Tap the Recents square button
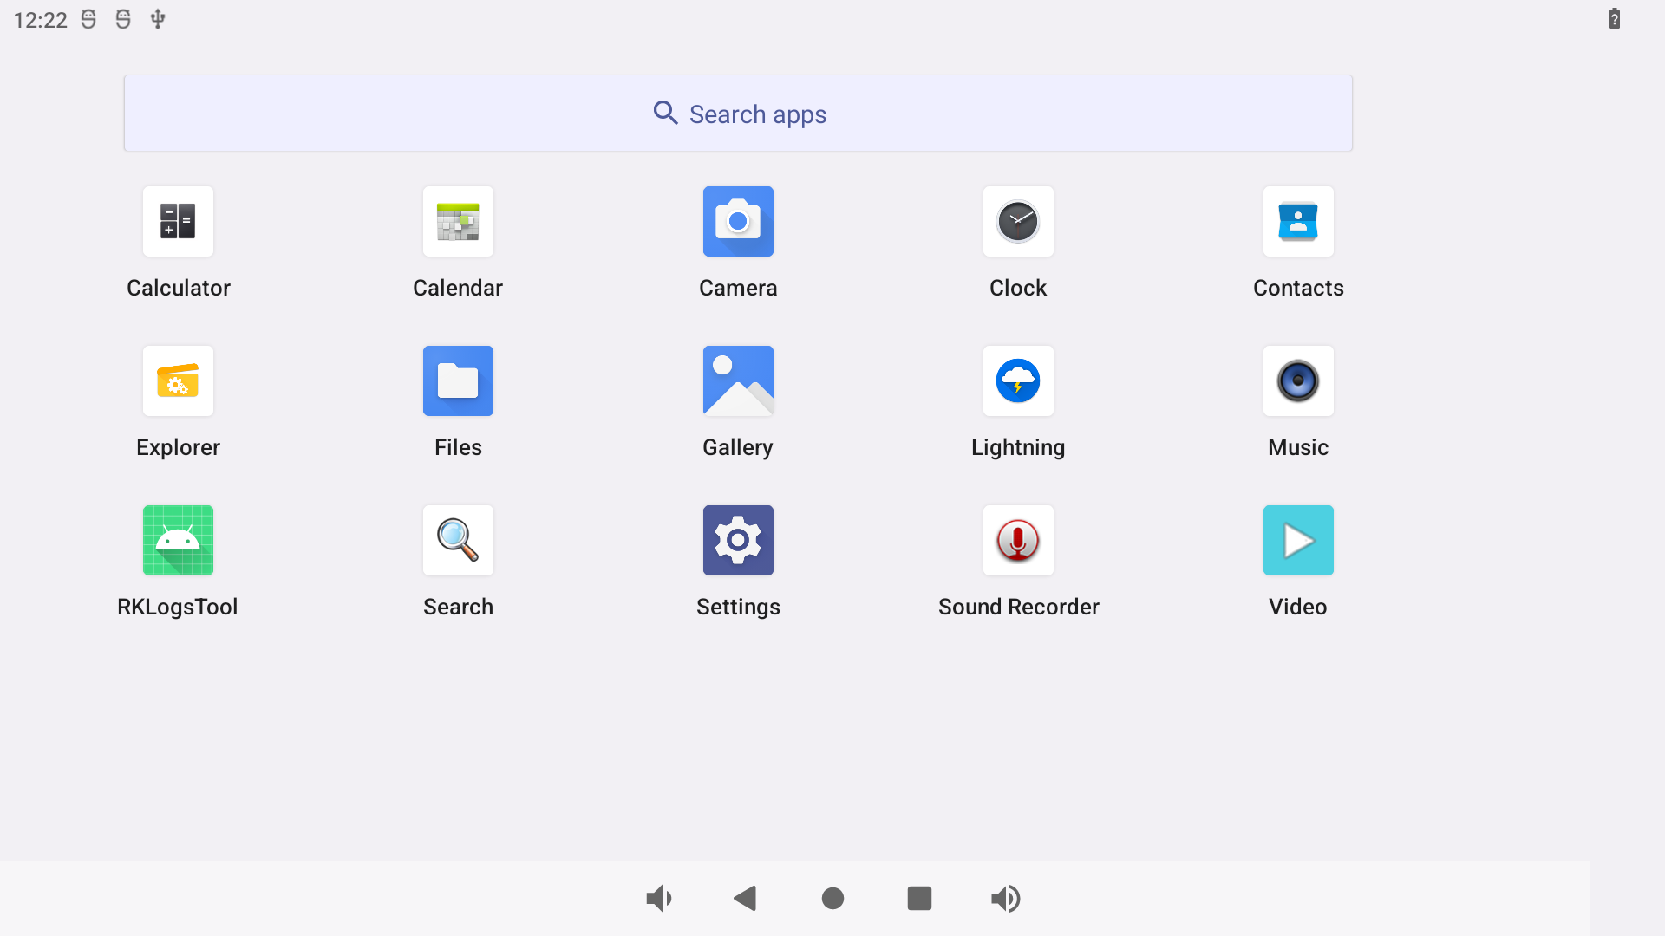Viewport: 1665px width, 936px height. click(x=919, y=899)
